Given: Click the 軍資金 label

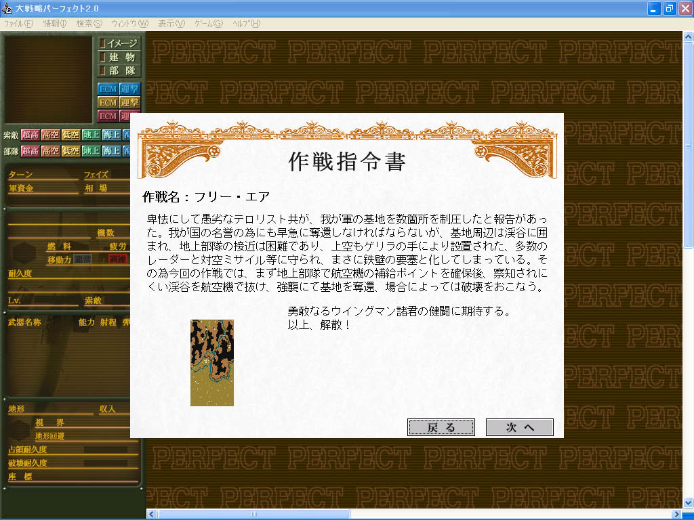Looking at the screenshot, I should pos(21,188).
